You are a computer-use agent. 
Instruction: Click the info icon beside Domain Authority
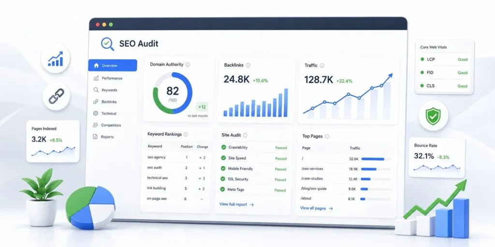click(188, 65)
